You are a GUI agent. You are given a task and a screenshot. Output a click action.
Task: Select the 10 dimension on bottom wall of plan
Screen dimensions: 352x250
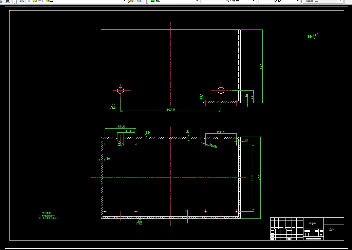click(186, 211)
